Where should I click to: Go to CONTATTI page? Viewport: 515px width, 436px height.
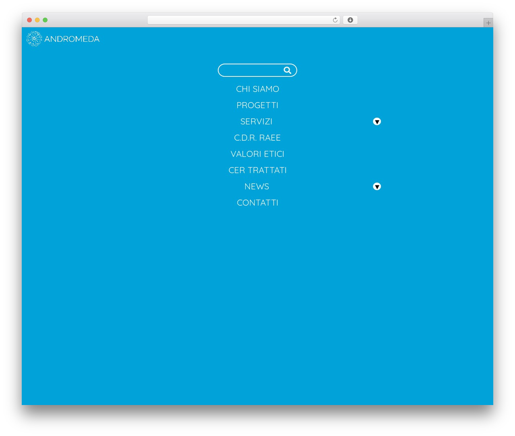(257, 203)
